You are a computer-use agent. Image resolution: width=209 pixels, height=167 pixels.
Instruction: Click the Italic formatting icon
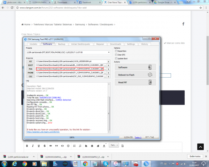[33, 146]
